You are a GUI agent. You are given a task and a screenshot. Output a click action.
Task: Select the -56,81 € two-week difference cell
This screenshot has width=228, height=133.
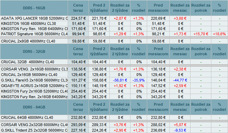[120, 80]
